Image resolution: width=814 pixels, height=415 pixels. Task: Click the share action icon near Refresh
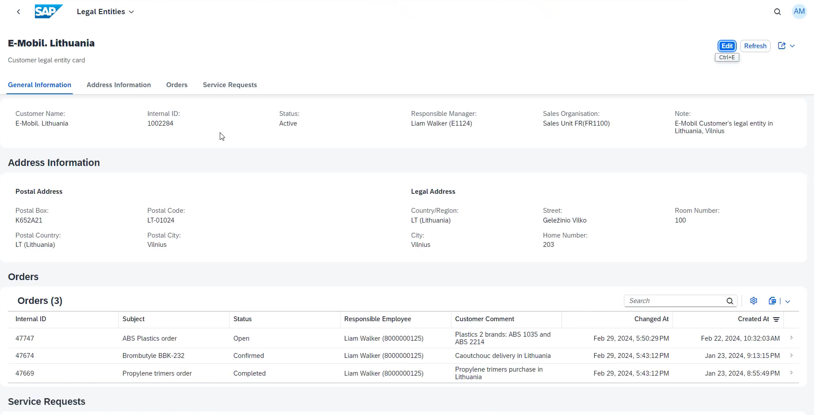[x=781, y=46]
